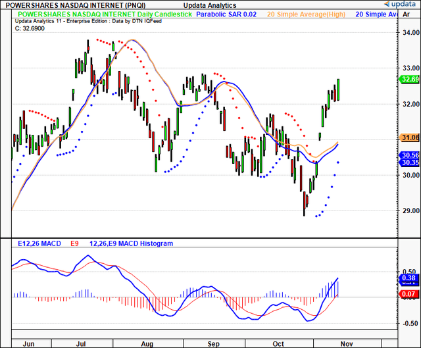Click the 30.00 price axis label

[x=410, y=175]
